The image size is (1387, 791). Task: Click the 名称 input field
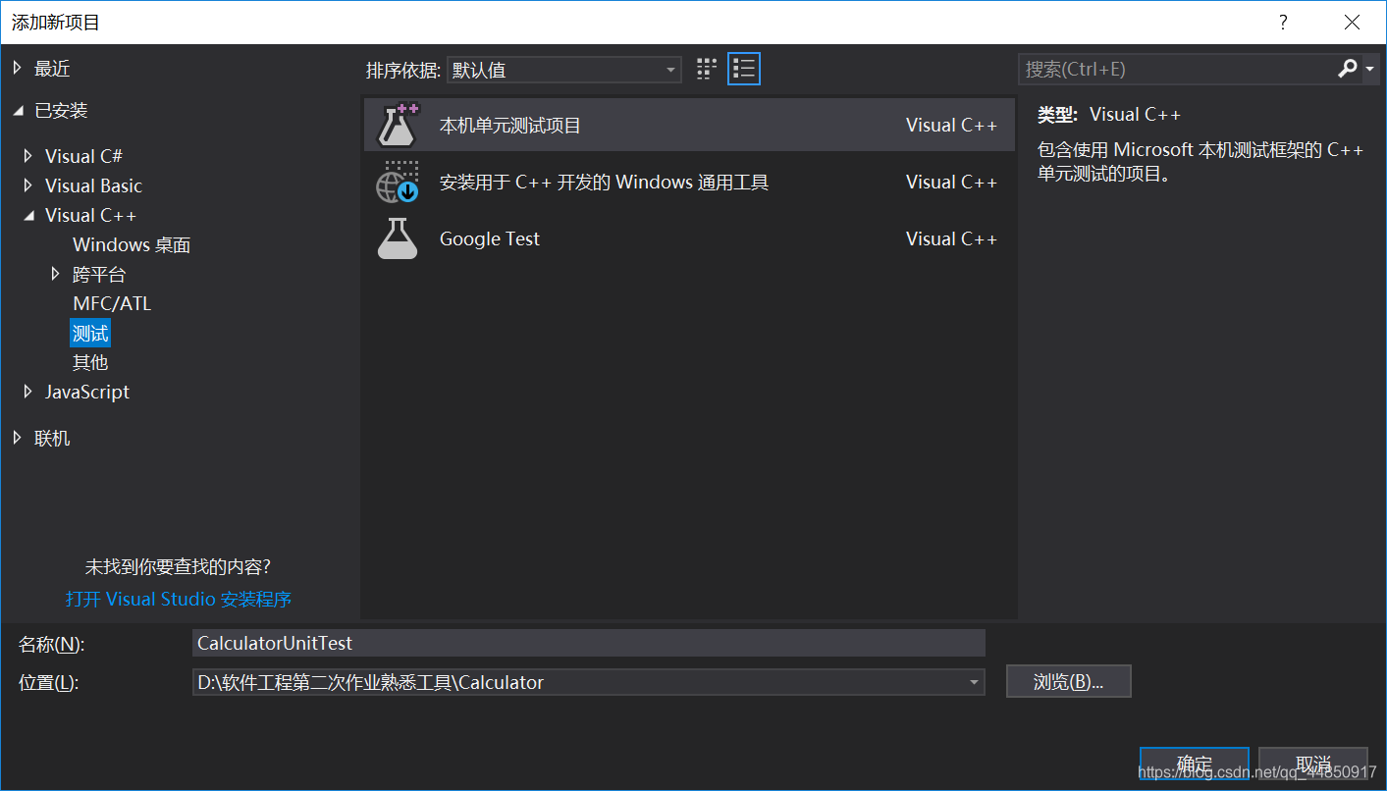589,643
